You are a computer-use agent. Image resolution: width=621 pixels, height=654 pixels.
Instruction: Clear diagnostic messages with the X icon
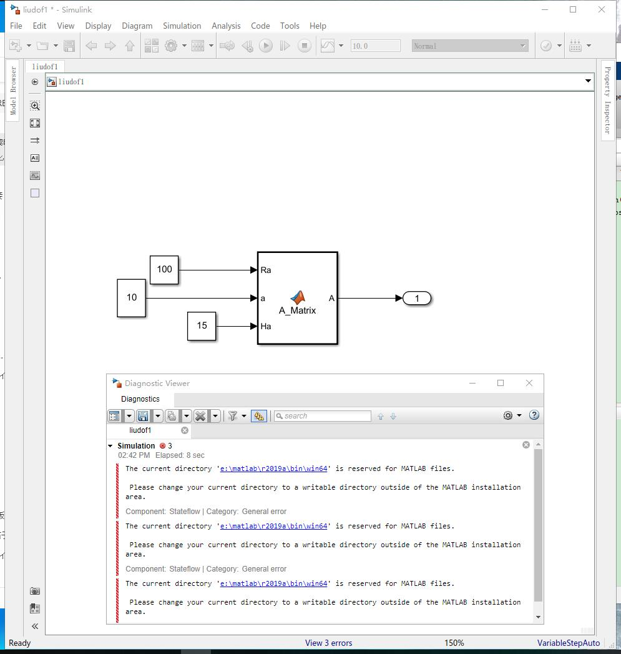pyautogui.click(x=200, y=415)
